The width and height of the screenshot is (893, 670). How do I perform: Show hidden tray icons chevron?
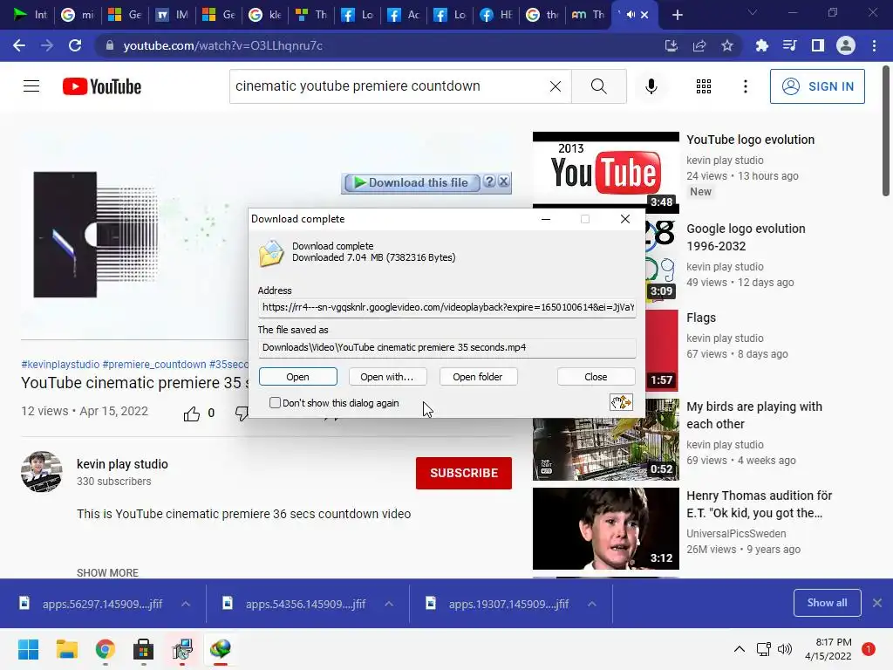tap(739, 649)
